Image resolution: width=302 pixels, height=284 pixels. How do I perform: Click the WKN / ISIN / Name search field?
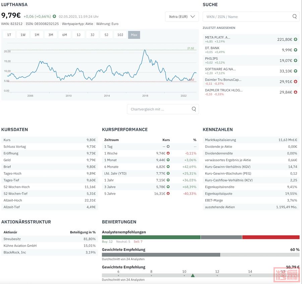(251, 16)
